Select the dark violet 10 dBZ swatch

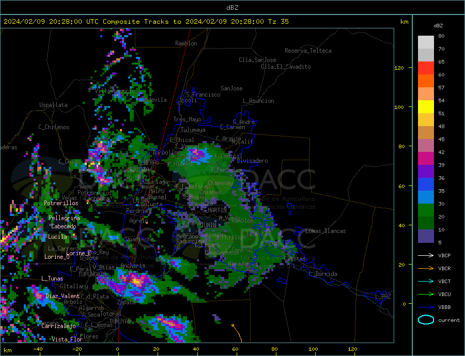[426, 236]
